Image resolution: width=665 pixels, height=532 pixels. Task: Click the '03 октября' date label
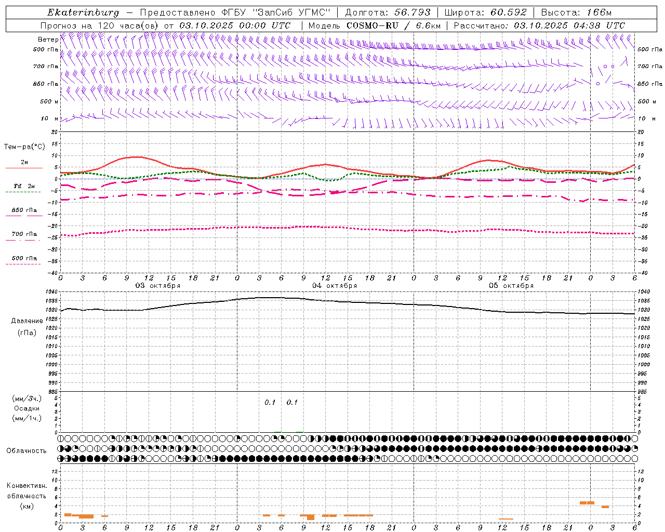(x=158, y=286)
